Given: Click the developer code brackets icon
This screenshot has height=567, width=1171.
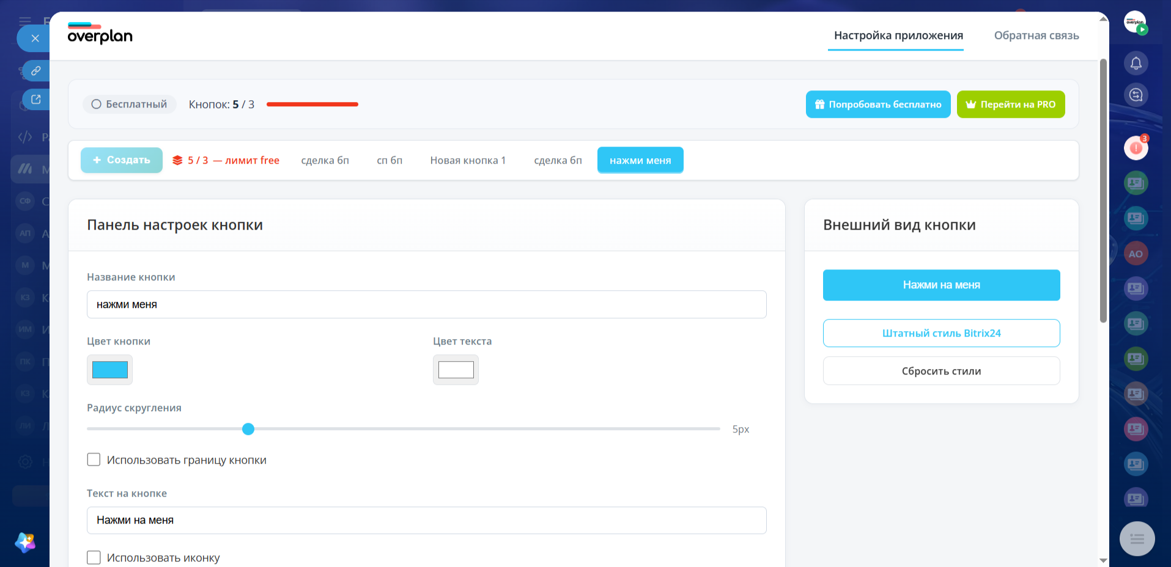Looking at the screenshot, I should pyautogui.click(x=25, y=137).
